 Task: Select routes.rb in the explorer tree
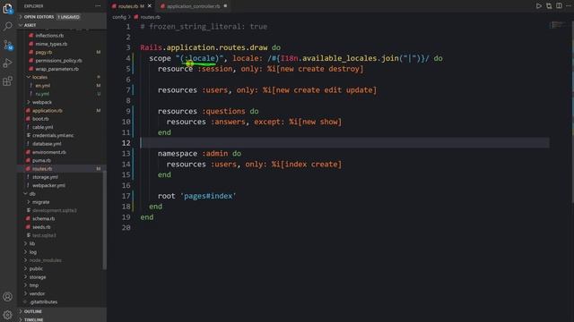(x=42, y=169)
